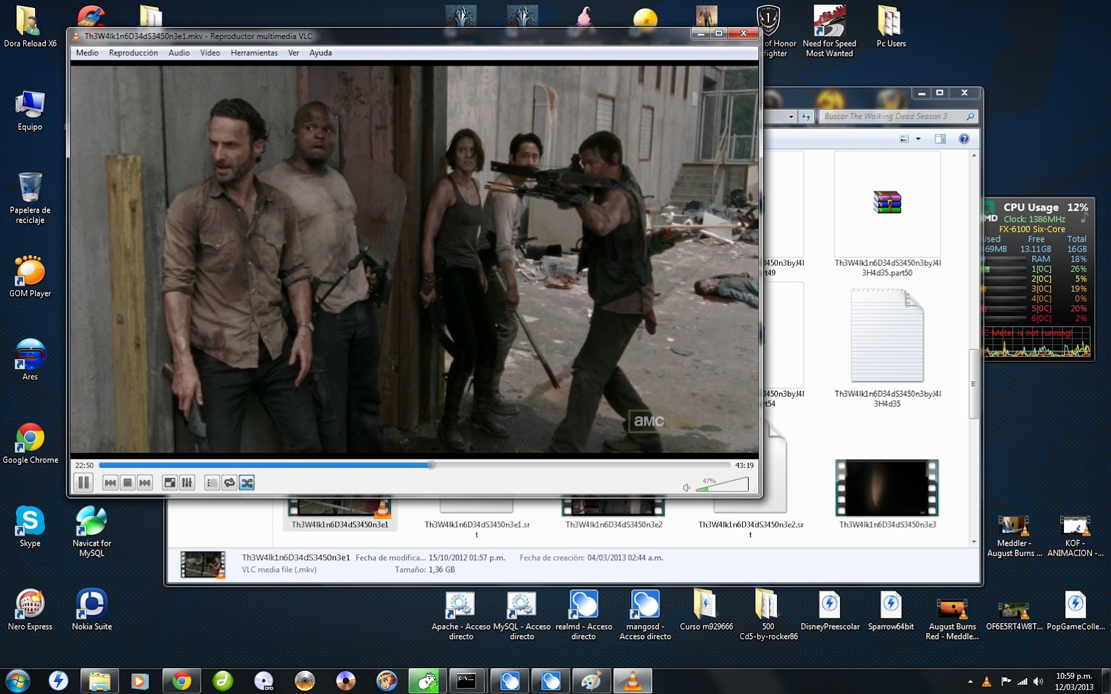
Task: Select file name Th3W4lk1n6D34dS3450n3e1 in Explorer
Action: click(x=340, y=524)
